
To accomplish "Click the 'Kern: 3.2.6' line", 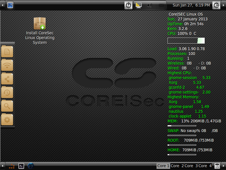I will 178,29.
